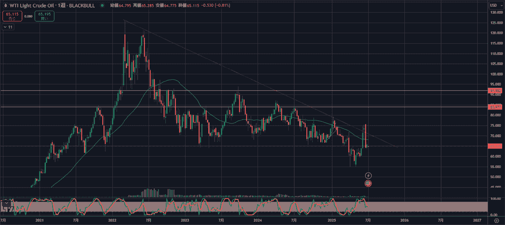Click the 2024 time axis label
Screen dimensions: 505x225
click(258, 220)
